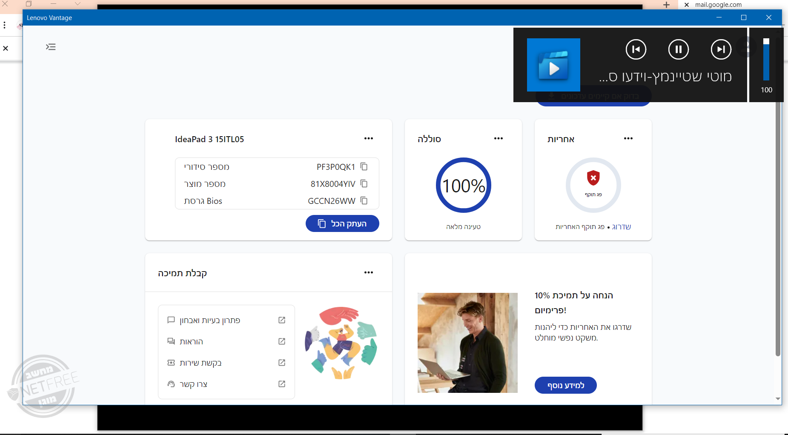Screen dimensions: 788x435
Task: Click external-link icon beside 'הוראות'
Action: pyautogui.click(x=282, y=341)
